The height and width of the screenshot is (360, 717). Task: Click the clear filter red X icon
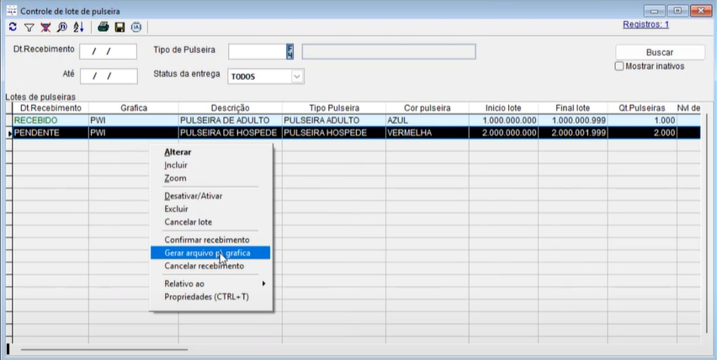[x=45, y=27]
